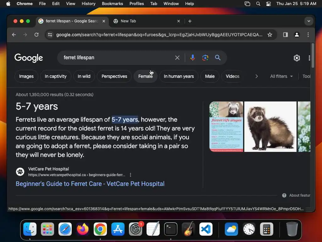Open Terminal from the dock
This screenshot has height=242, width=322.
point(171,229)
